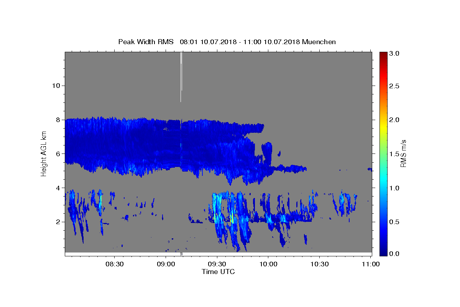Click the plot title 'Peak Width RMS'
Viewport: 460px width, 307px height.
(x=146, y=41)
